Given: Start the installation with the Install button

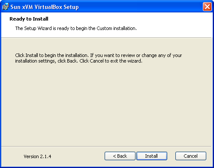Looking at the screenshot, I should click(x=152, y=156).
